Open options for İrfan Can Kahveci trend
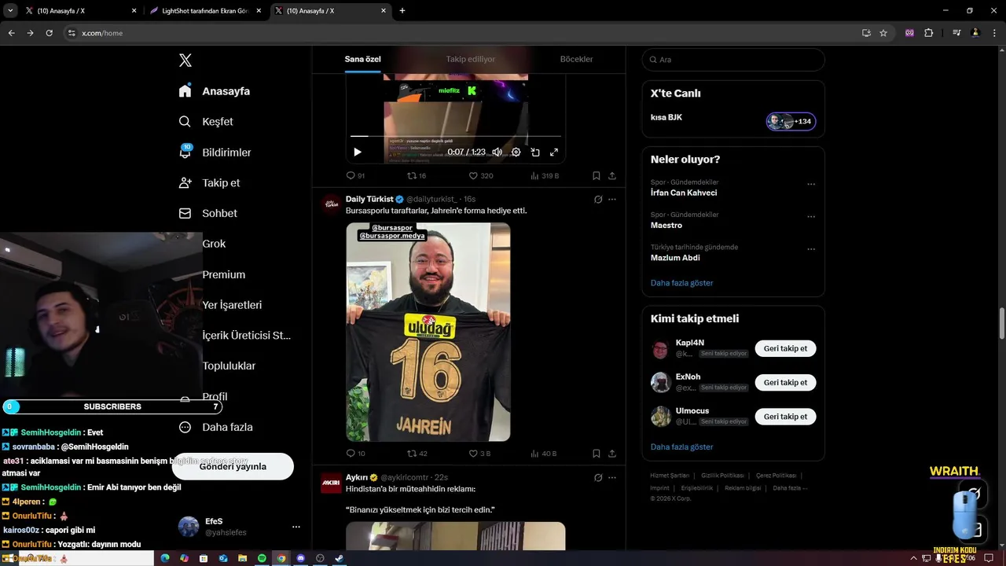Screen dimensions: 1006x566 click(x=811, y=185)
